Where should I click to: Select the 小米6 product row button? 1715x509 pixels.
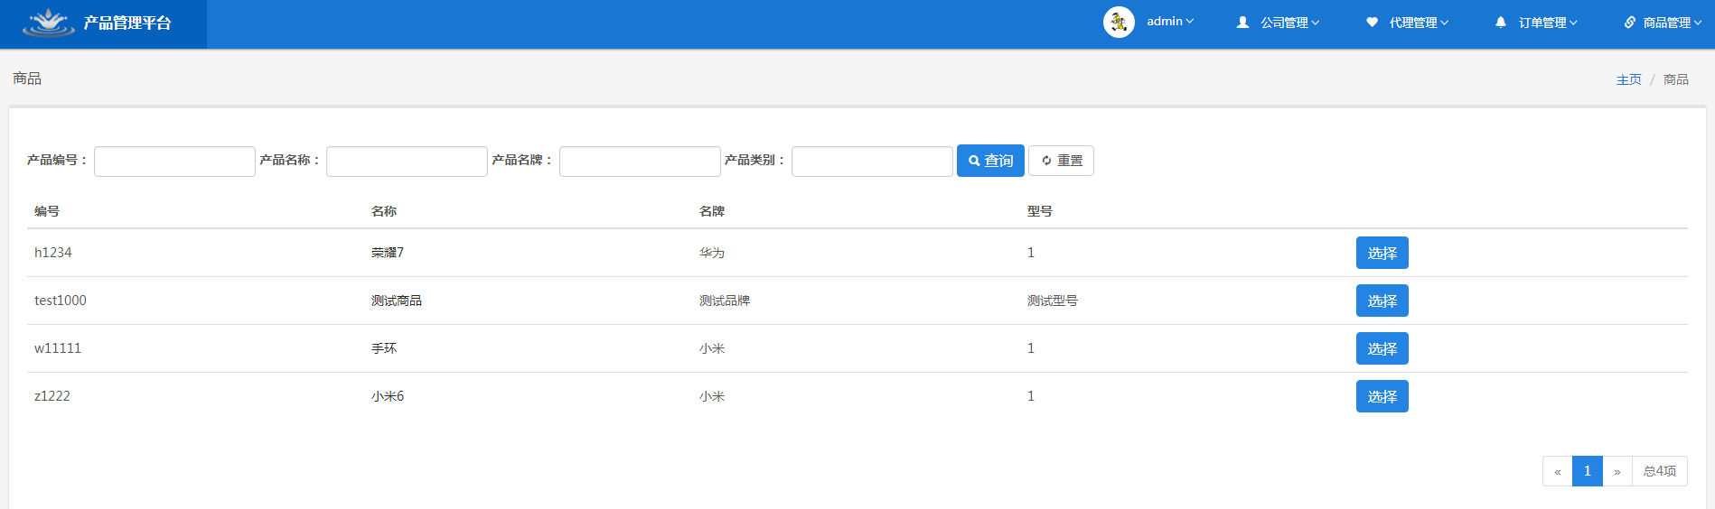point(1382,396)
